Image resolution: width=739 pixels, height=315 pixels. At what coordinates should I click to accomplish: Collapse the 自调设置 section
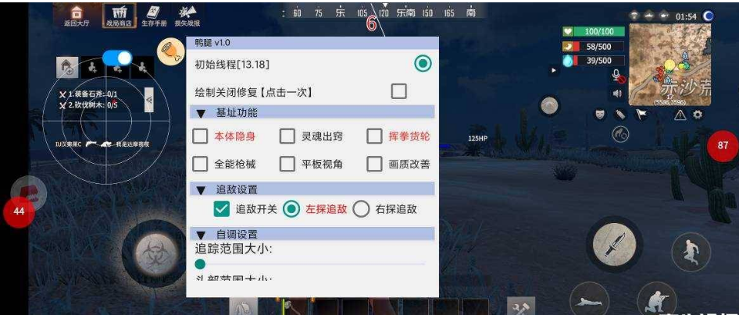(x=202, y=235)
